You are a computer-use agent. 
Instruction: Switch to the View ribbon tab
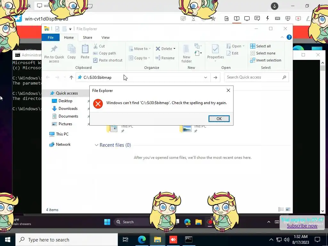105,37
